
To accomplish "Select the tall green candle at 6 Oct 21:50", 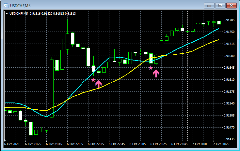I will tap(52, 89).
